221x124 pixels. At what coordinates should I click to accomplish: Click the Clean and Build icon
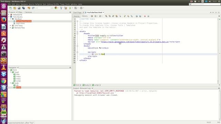pos(66,8)
